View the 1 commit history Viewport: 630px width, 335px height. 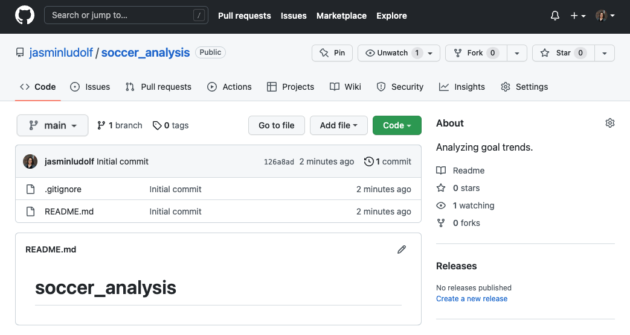[x=388, y=161]
